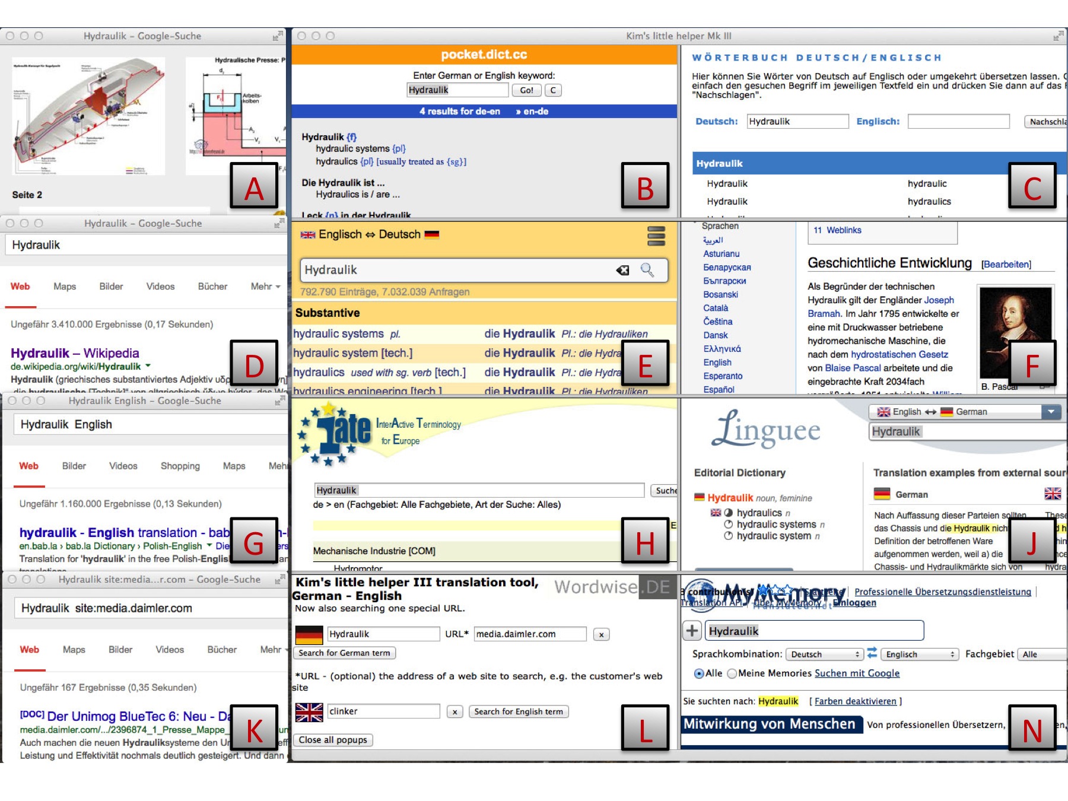Click the pocket.dict.cc 'C' clear button
This screenshot has height=801, width=1068.
553,90
